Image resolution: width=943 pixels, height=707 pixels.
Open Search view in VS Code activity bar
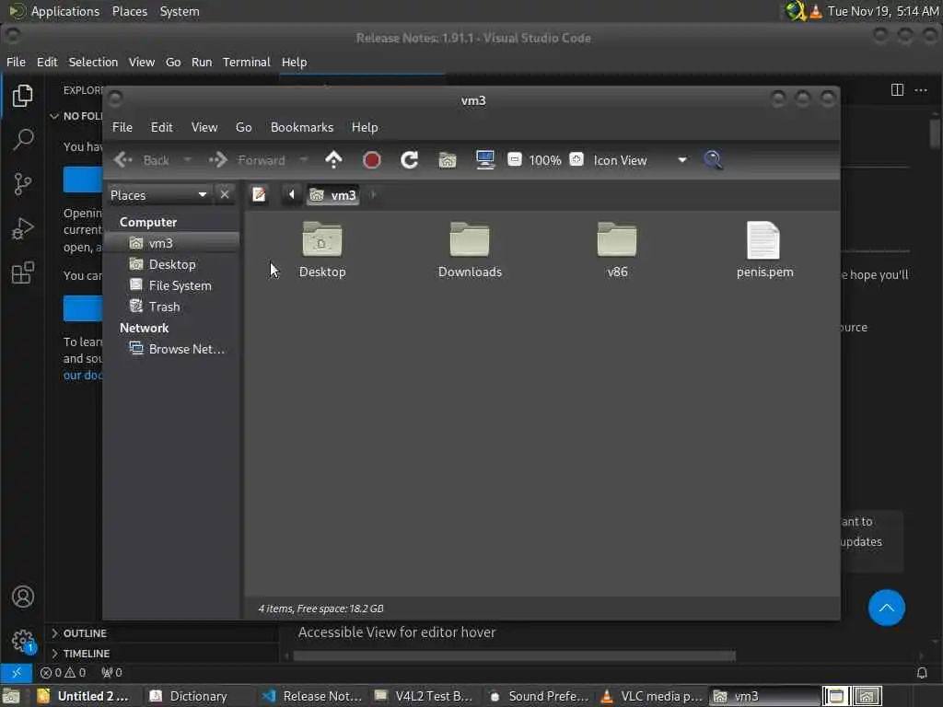coord(22,140)
